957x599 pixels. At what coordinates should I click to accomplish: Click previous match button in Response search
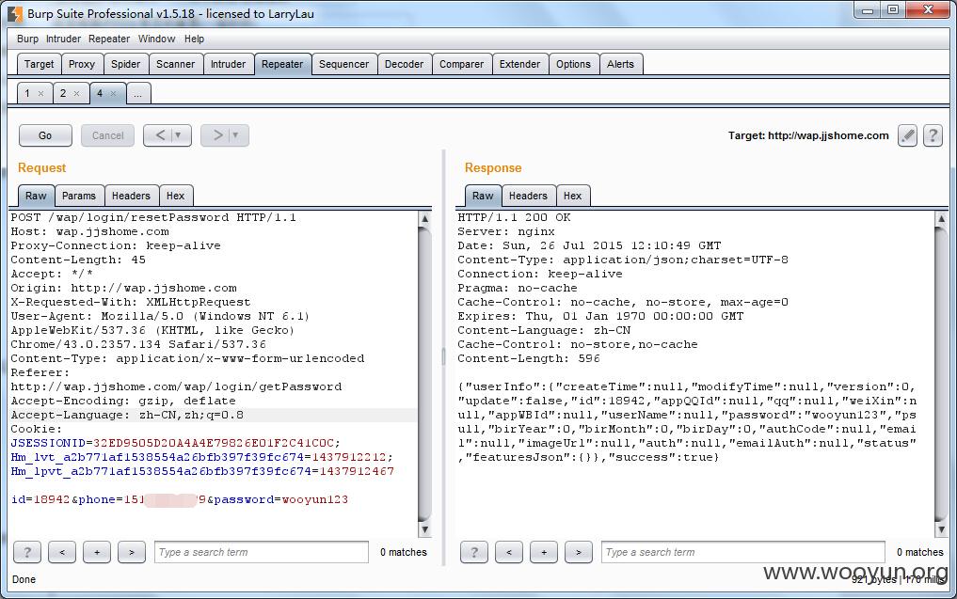[x=508, y=552]
